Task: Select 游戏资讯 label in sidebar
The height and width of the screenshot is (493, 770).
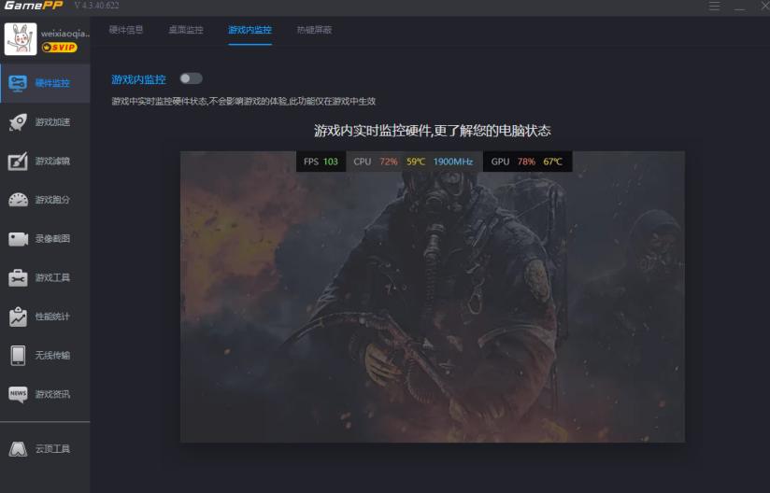Action: [52, 394]
